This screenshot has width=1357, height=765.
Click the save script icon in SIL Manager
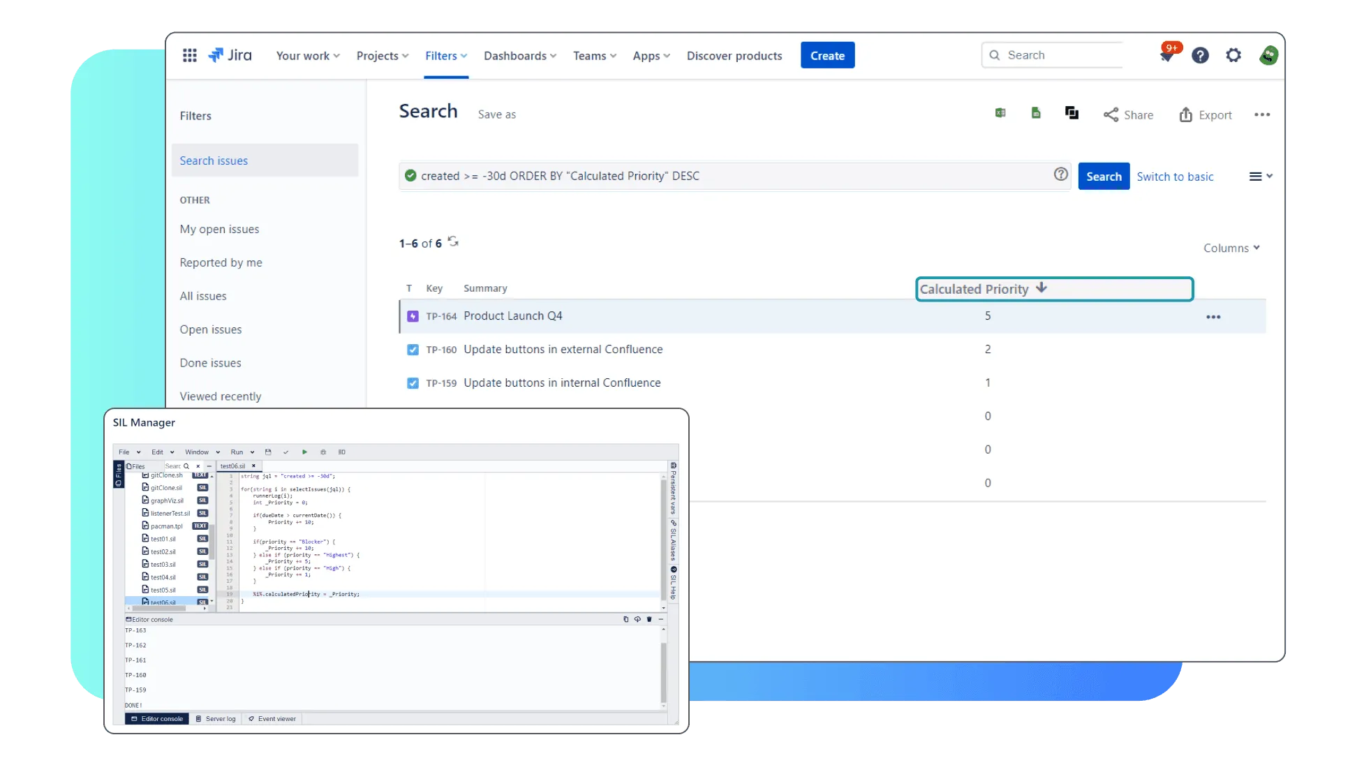[x=268, y=452]
